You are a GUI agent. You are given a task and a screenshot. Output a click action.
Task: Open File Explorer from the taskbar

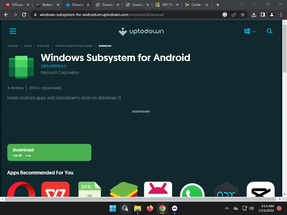coord(137,208)
